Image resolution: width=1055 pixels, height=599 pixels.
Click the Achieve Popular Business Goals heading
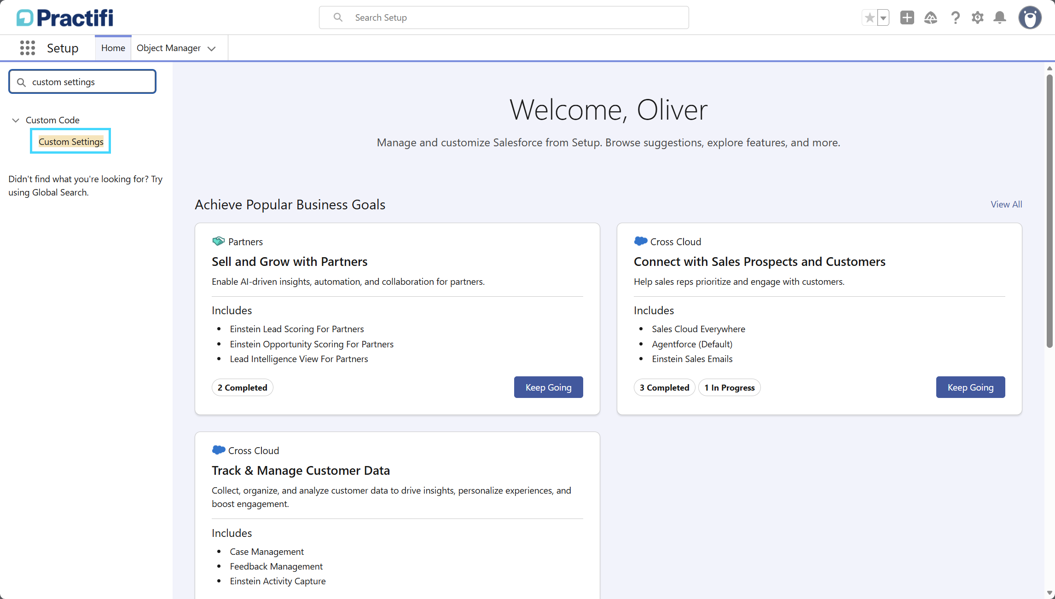coord(290,204)
